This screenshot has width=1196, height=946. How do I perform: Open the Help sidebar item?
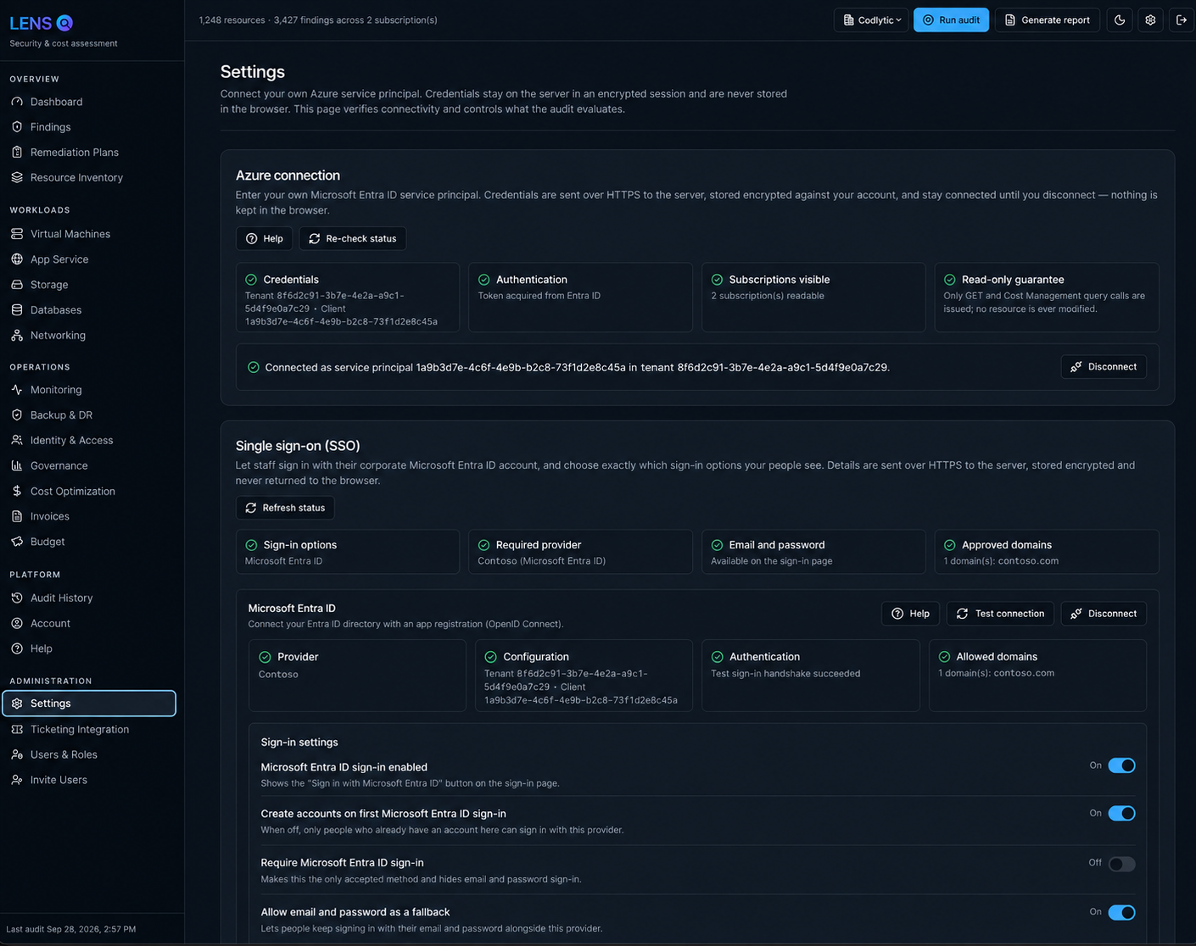click(89, 649)
